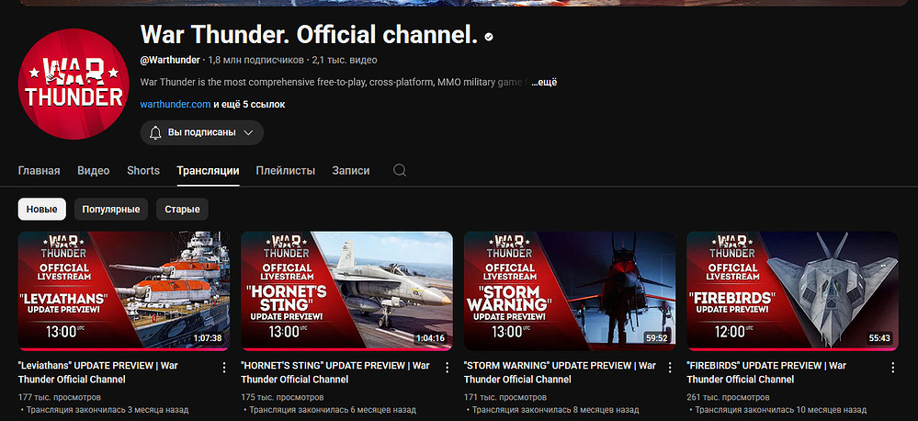Sort by Популярные filter chip
Screen dimensions: 918x421
click(x=110, y=209)
